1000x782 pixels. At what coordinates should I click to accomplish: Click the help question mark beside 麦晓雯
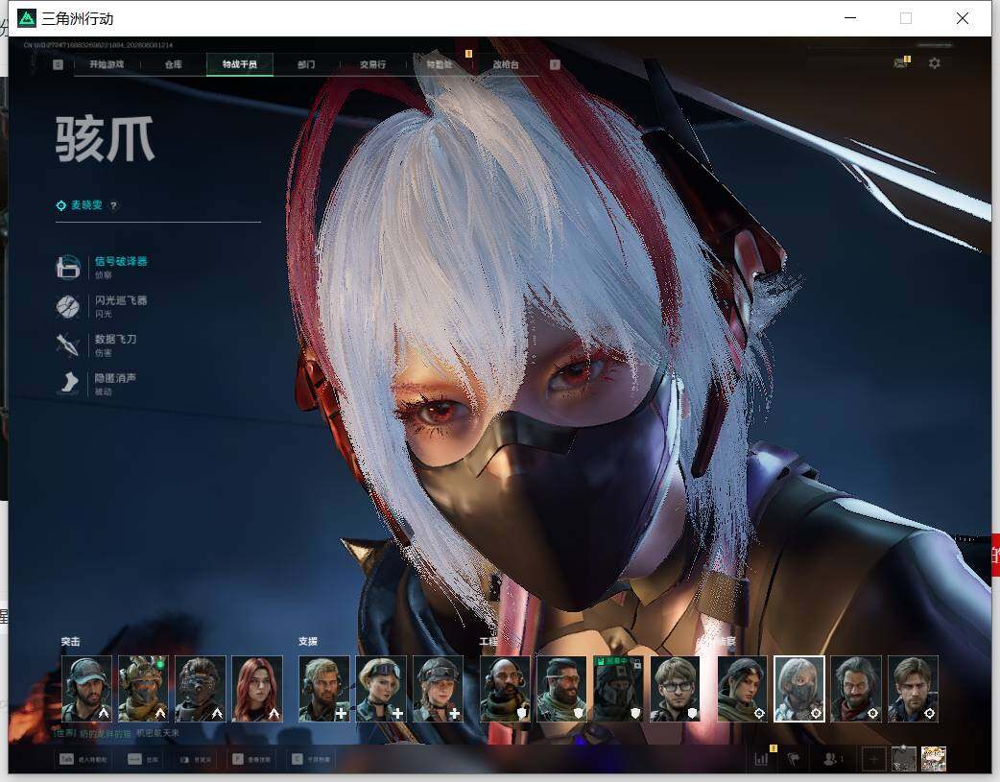[x=113, y=205]
